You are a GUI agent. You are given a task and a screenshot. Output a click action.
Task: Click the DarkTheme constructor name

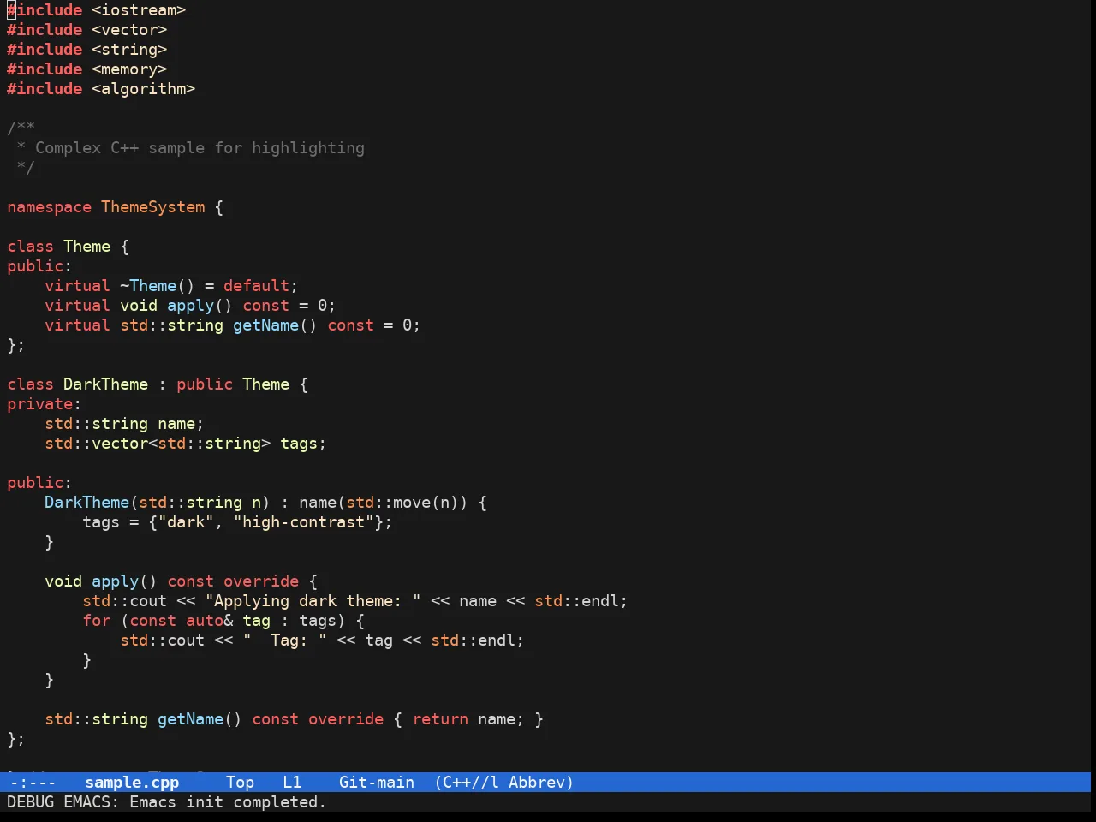(x=86, y=503)
